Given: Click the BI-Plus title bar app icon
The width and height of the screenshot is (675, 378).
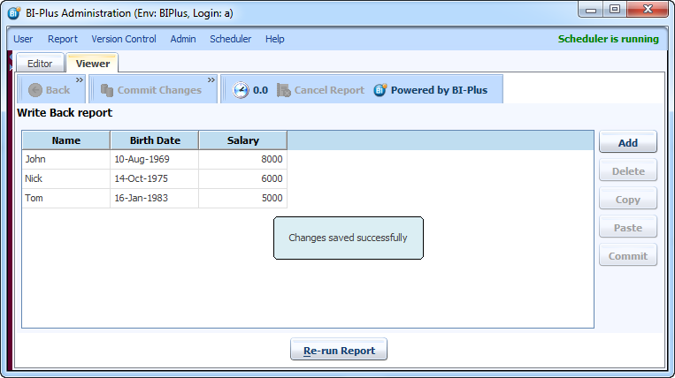Looking at the screenshot, I should tap(14, 11).
